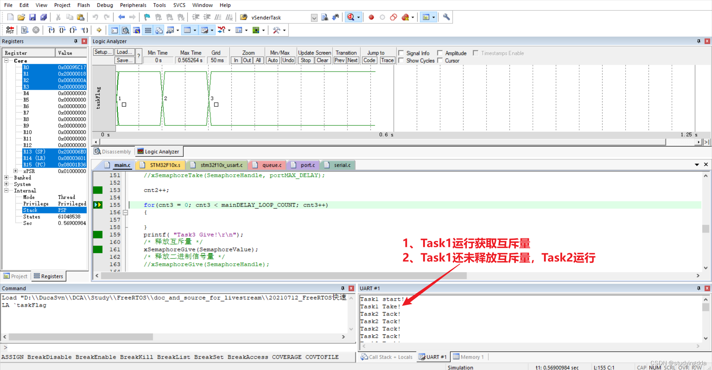Image resolution: width=712 pixels, height=370 pixels.
Task: Open the Watch windows dropdown arrow
Action: pyautogui.click(x=178, y=30)
